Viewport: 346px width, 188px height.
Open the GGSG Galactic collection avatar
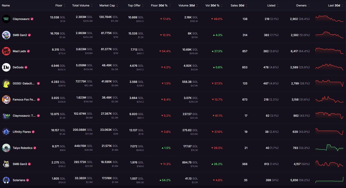(6, 83)
